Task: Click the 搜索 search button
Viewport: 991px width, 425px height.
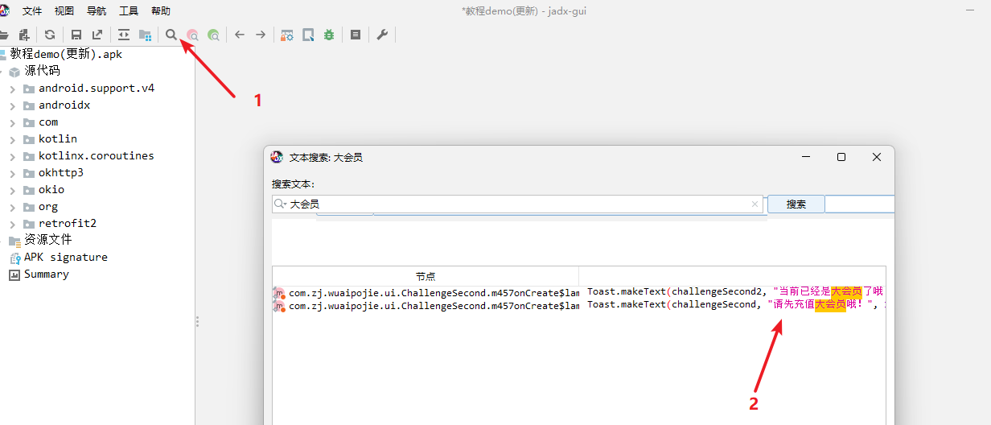Action: click(x=796, y=204)
